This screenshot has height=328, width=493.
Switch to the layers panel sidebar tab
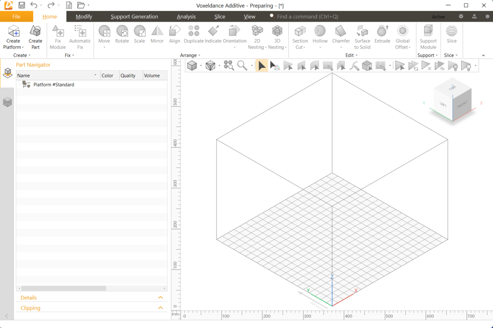point(7,102)
